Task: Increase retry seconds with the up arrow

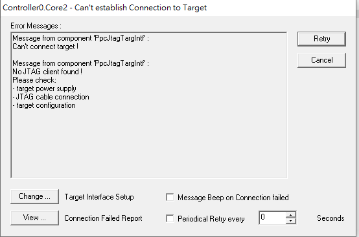Action: [291, 215]
